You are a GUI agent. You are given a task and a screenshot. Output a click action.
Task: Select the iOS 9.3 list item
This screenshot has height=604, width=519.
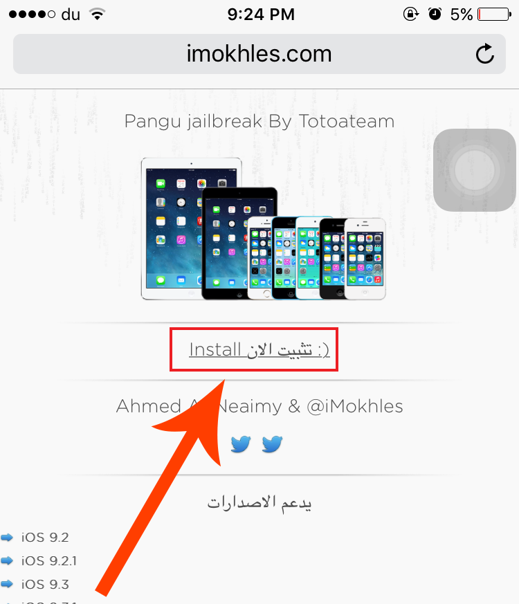45,584
